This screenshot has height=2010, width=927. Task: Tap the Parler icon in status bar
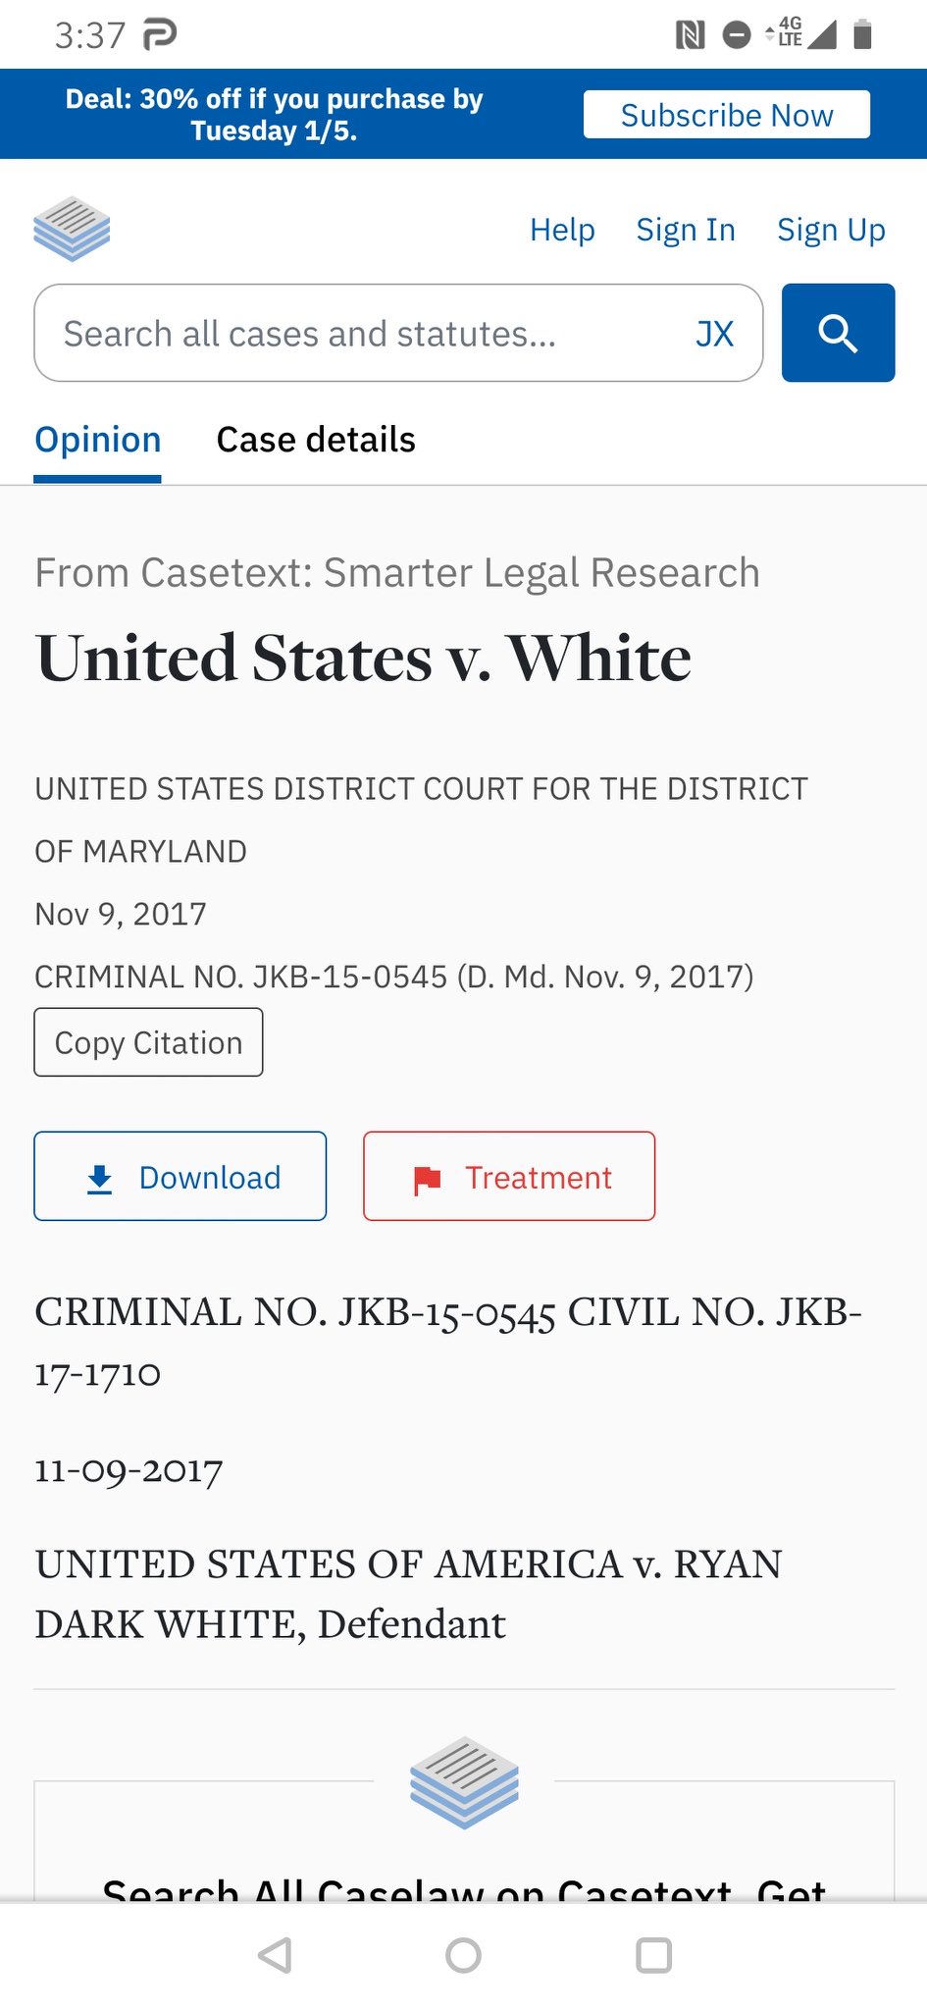[x=160, y=35]
